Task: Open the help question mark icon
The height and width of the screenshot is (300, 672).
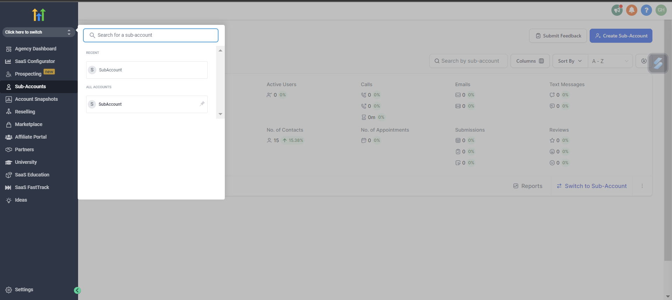Action: point(646,10)
